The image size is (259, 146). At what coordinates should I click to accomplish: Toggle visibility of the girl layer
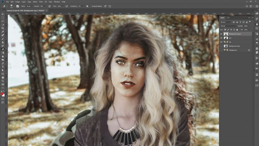221,38
